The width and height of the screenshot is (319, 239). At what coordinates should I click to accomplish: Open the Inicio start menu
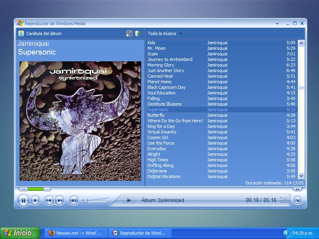[20, 233]
